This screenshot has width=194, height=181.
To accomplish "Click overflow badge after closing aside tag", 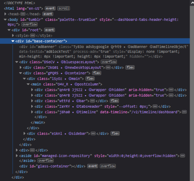I will pyautogui.click(x=46, y=161).
